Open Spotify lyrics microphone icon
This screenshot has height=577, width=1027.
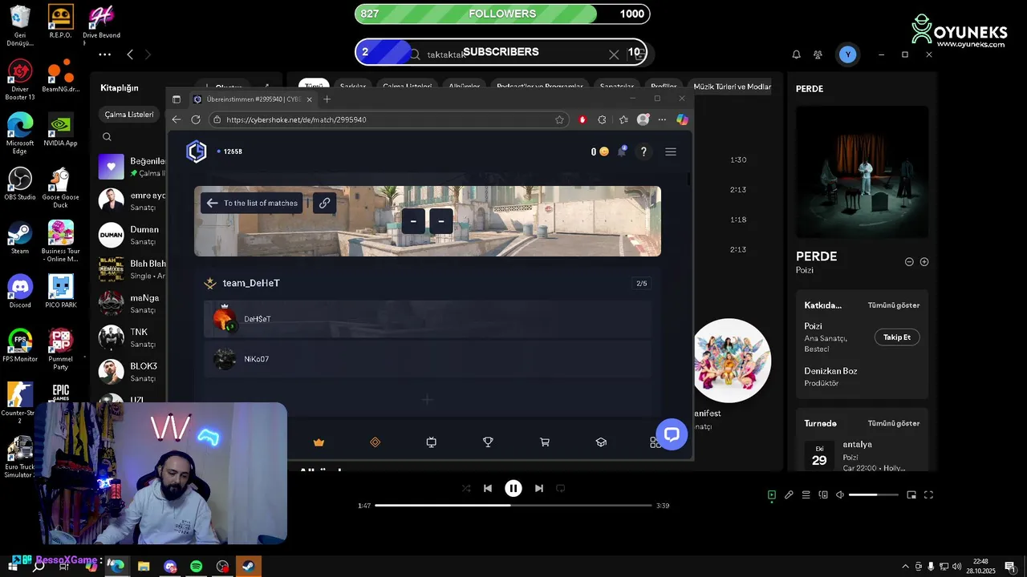click(789, 495)
